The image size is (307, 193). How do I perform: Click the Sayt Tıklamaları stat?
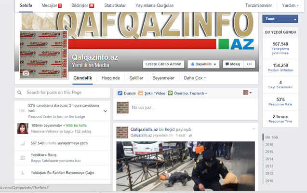tap(280, 84)
